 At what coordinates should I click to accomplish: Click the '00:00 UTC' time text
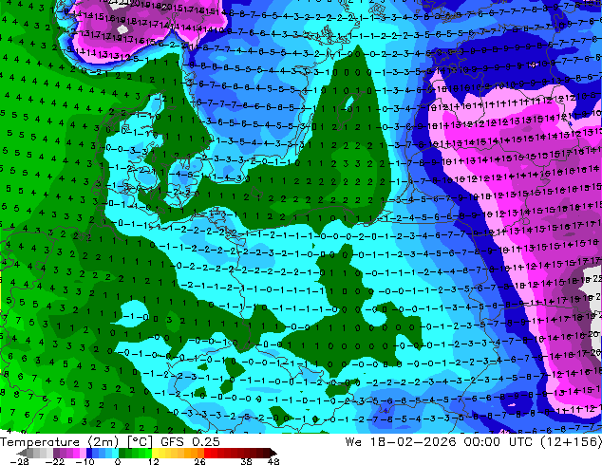(x=498, y=442)
